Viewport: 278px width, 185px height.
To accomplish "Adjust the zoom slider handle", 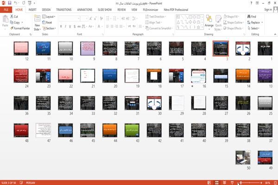I will 241,183.
